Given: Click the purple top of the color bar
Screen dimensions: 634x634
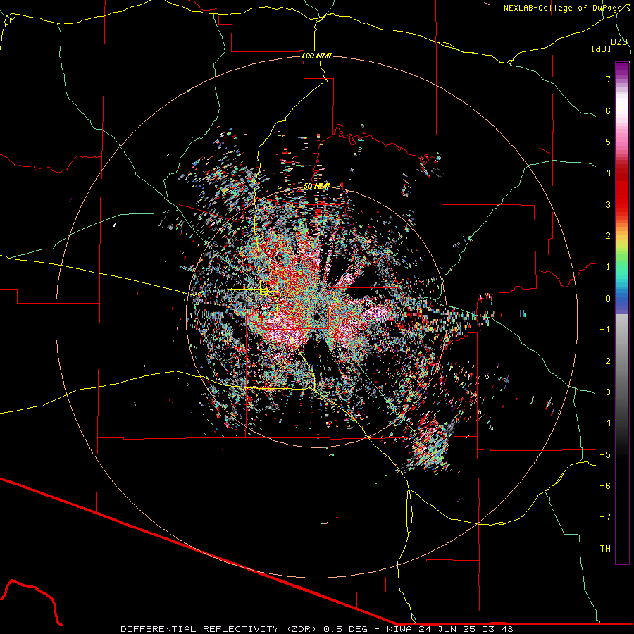Looking at the screenshot, I should tap(622, 69).
